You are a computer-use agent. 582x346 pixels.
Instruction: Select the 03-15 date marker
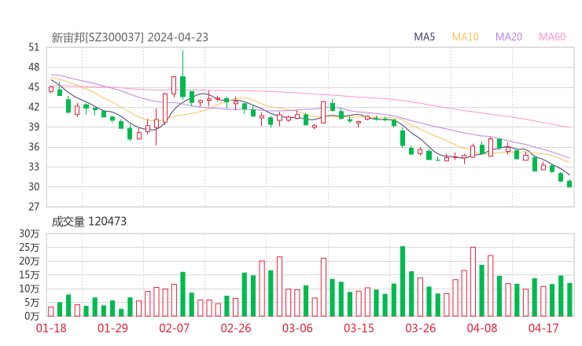click(359, 328)
